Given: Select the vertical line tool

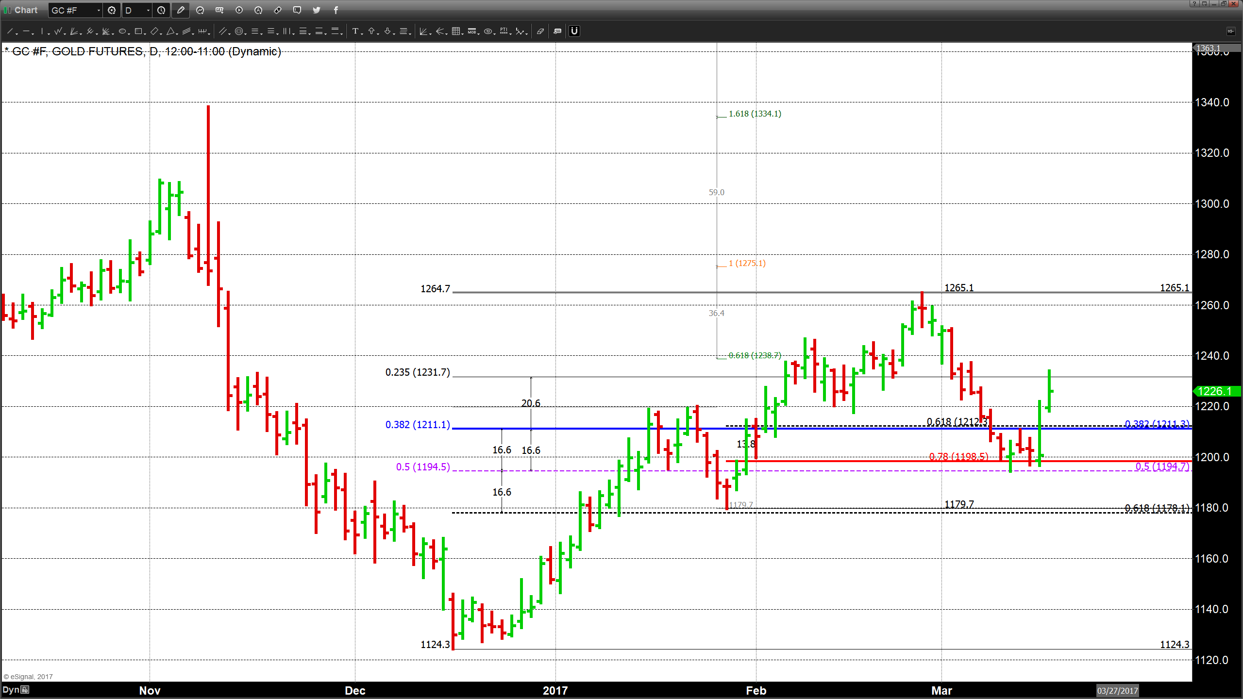Looking at the screenshot, I should click(42, 32).
